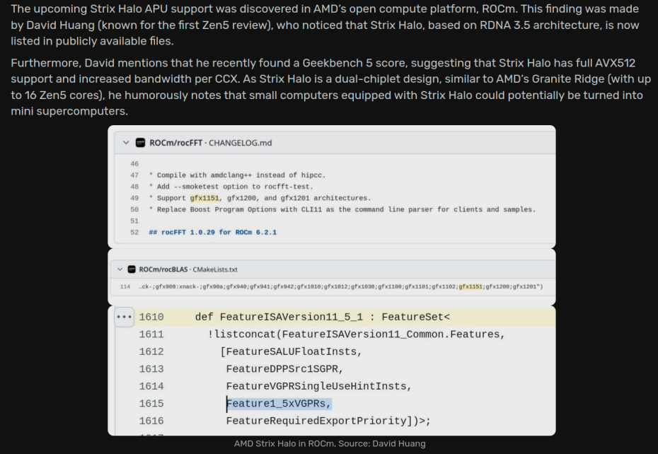Click the FeatureSALUFloatInsts code line
The width and height of the screenshot is (658, 454).
pyautogui.click(x=294, y=351)
